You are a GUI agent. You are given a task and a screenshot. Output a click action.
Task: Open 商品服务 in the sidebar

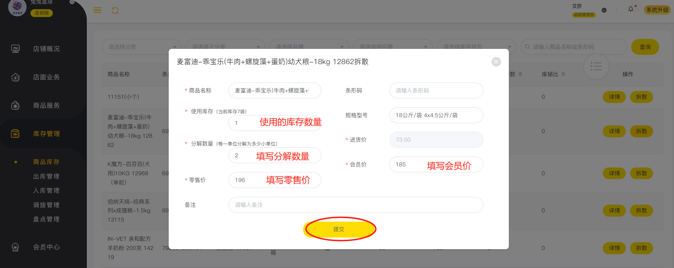tap(46, 106)
